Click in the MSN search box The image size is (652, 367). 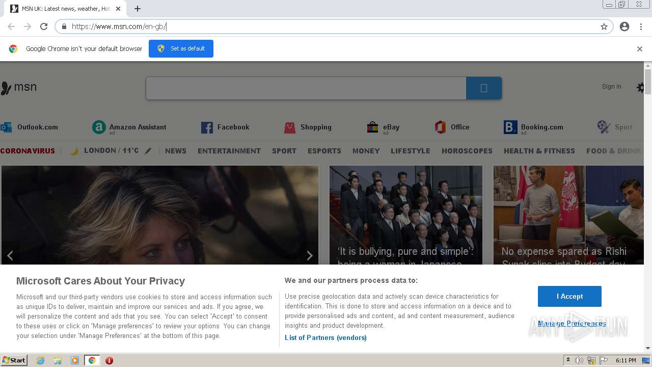click(x=306, y=88)
